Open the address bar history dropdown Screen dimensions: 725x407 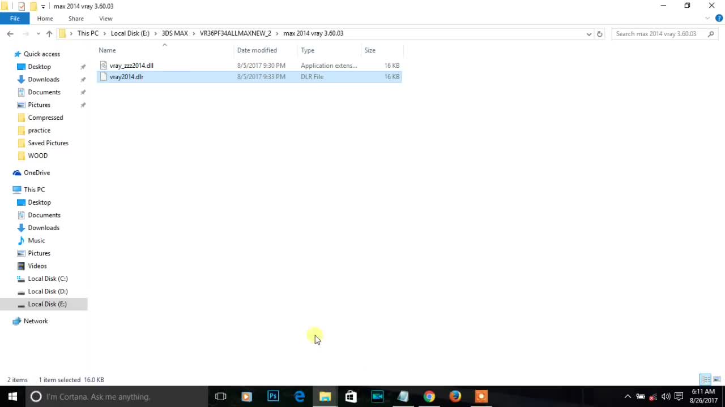pyautogui.click(x=589, y=34)
